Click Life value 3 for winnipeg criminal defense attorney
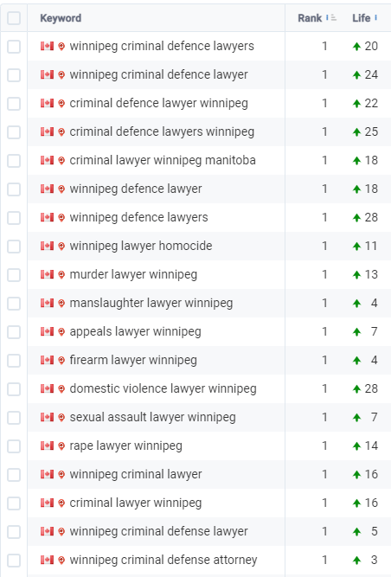The height and width of the screenshot is (577, 391). click(374, 560)
